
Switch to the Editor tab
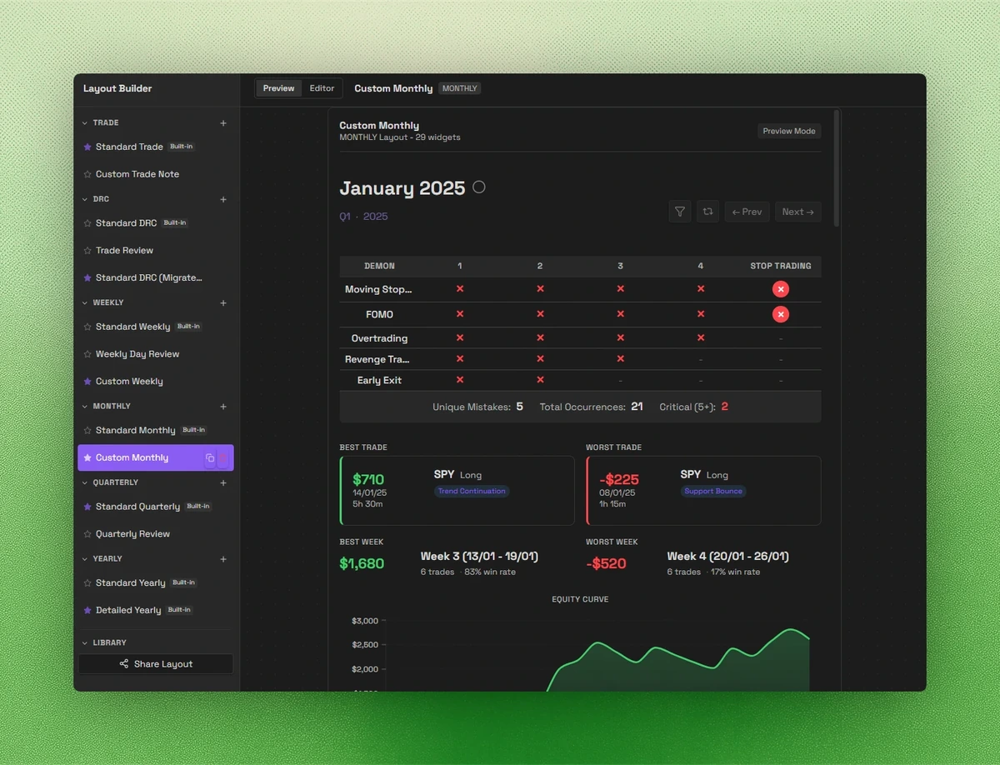(x=322, y=88)
